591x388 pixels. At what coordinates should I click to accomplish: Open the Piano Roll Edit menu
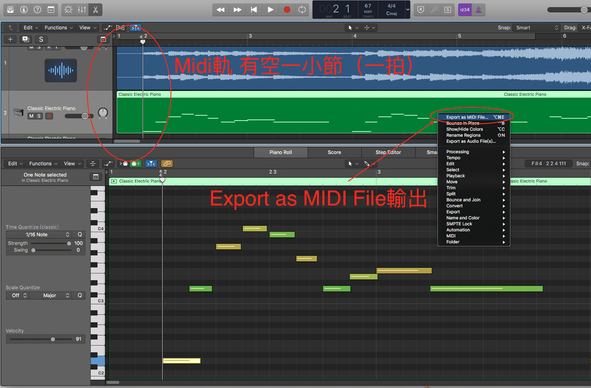[15, 163]
